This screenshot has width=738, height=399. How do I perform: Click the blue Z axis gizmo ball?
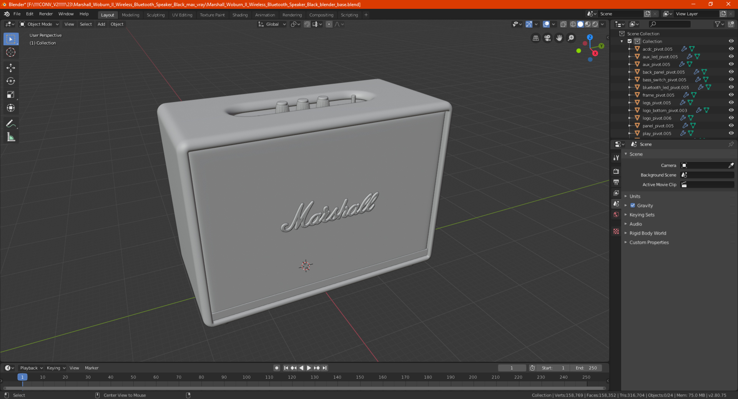click(590, 37)
